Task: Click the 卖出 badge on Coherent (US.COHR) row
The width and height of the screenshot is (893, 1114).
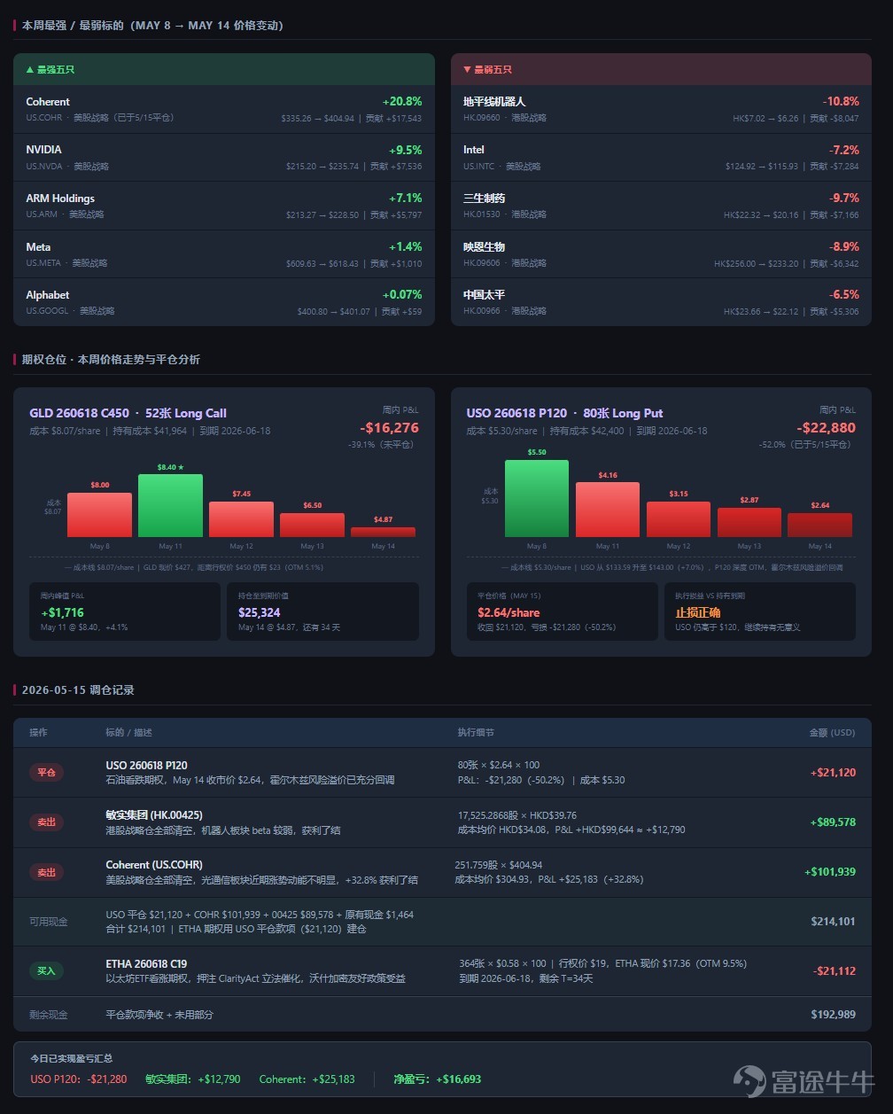Action: tap(46, 872)
